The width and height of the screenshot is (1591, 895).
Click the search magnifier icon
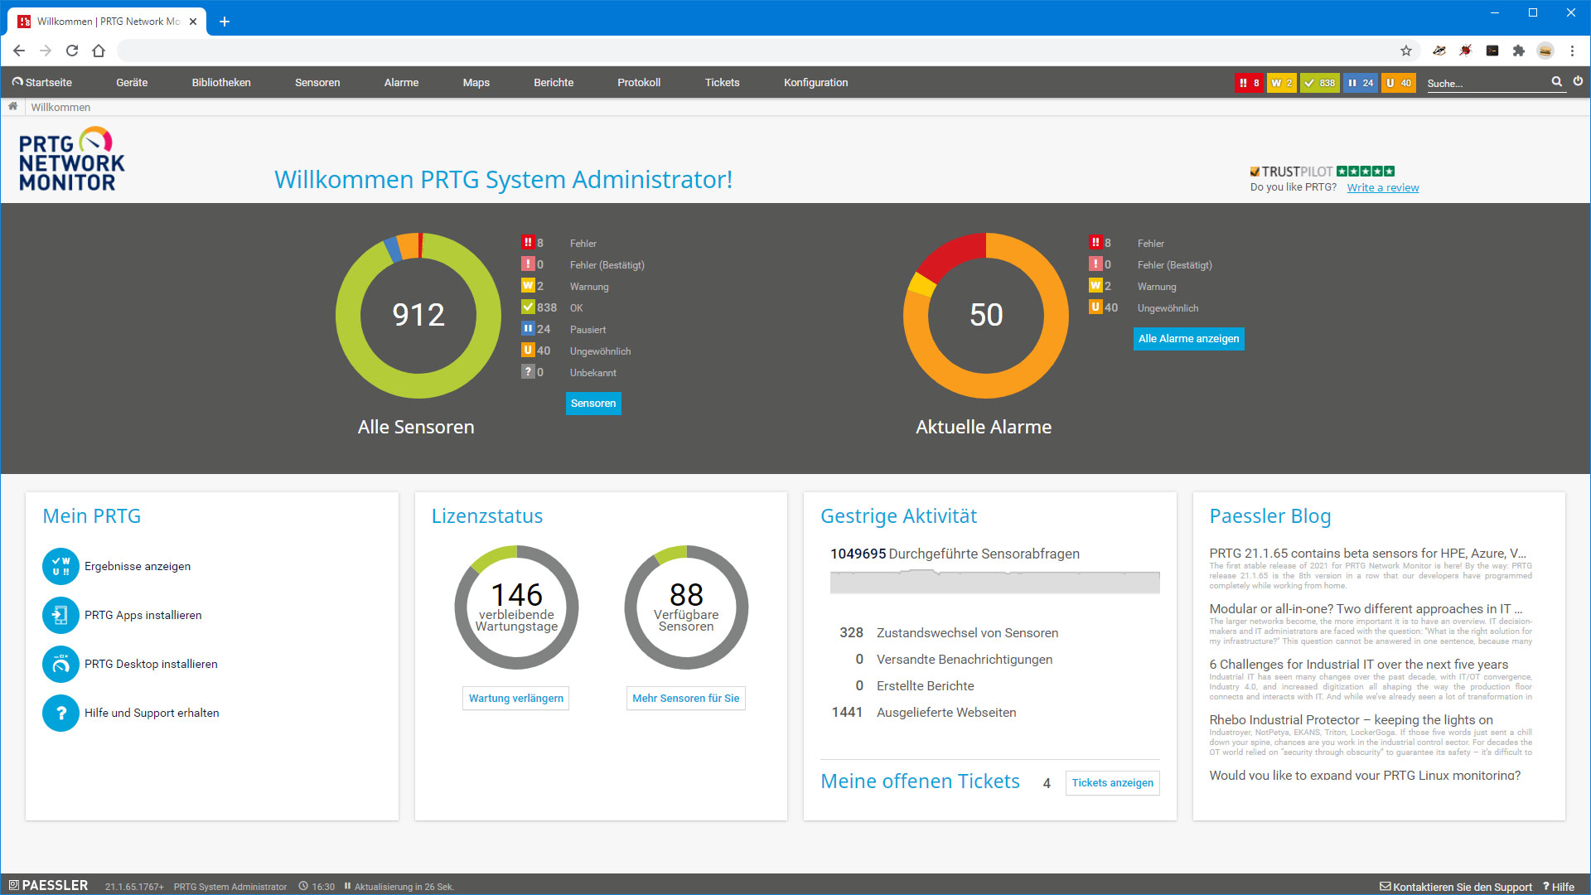(x=1557, y=82)
